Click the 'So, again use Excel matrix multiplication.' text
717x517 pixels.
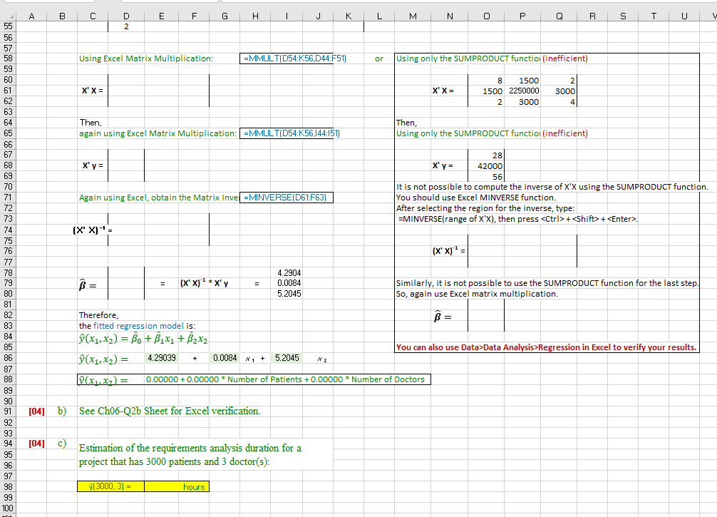tap(477, 294)
